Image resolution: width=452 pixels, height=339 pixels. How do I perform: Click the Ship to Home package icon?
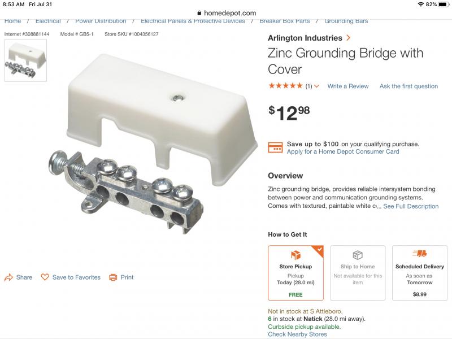pyautogui.click(x=358, y=255)
